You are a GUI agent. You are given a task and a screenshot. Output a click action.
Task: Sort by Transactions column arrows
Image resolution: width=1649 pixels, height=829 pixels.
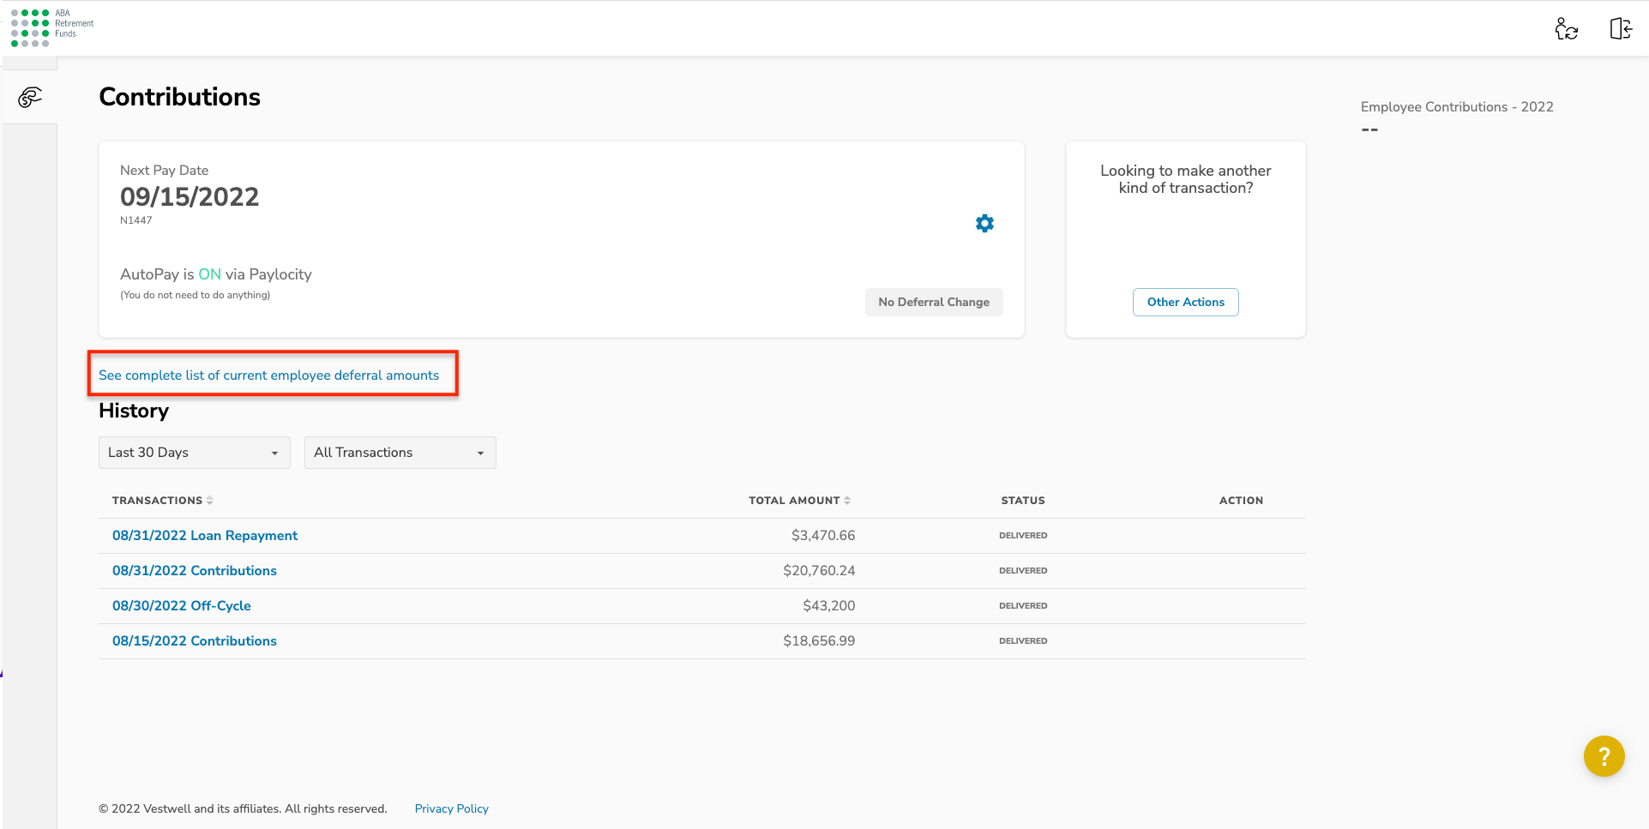(210, 501)
